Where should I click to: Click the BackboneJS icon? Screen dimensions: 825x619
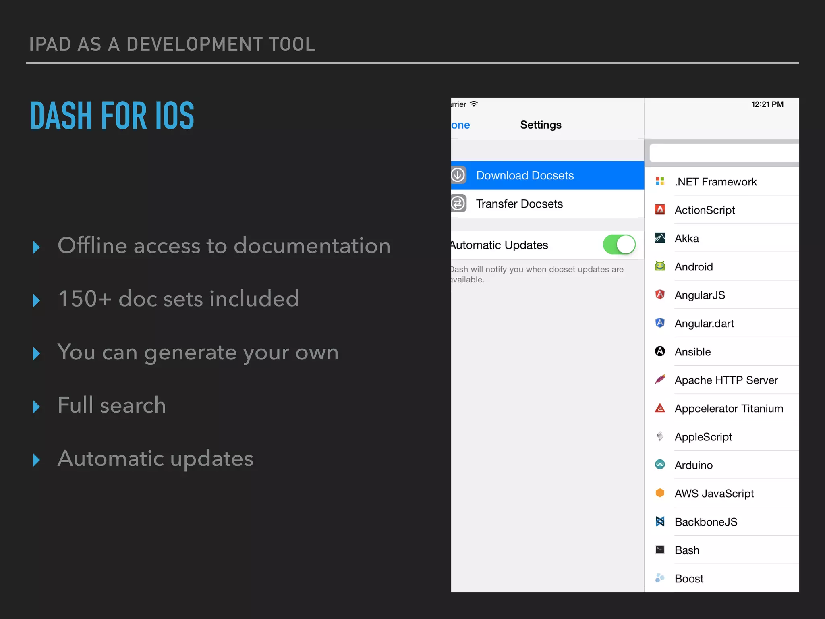point(660,521)
